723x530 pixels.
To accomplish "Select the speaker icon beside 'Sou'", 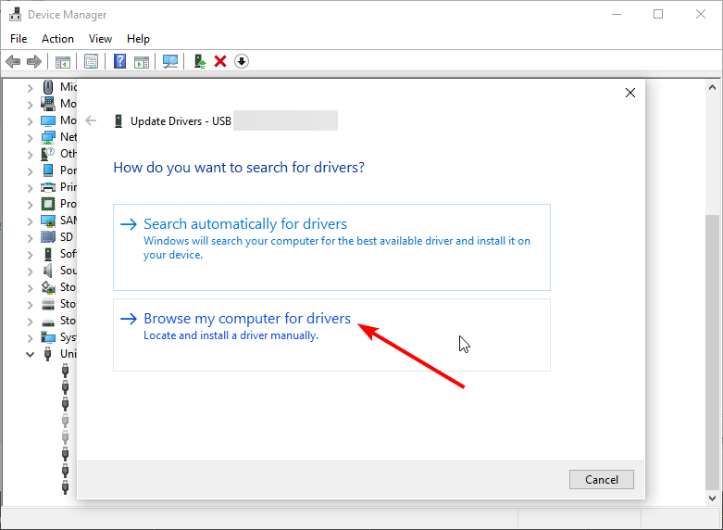I will (x=48, y=271).
